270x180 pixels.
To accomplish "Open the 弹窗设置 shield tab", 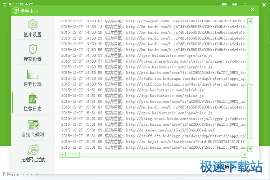I will (33, 53).
